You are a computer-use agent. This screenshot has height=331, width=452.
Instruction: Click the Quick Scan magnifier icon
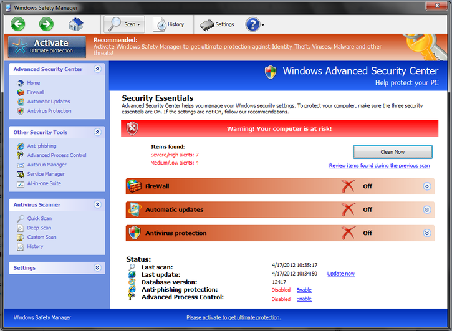point(21,219)
